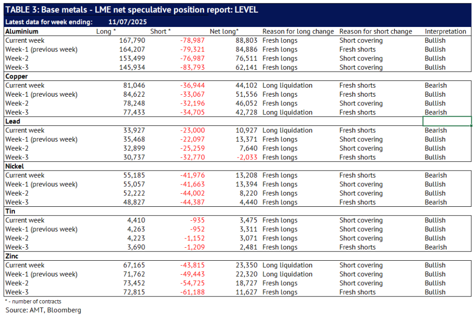Select Tin Week-3 Fresh shorts cell
This screenshot has height=316, width=476.
tap(357, 247)
